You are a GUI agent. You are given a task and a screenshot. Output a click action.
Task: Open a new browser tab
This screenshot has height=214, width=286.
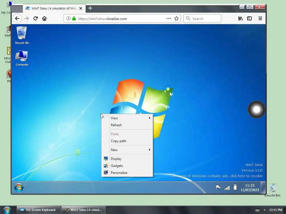pos(90,8)
